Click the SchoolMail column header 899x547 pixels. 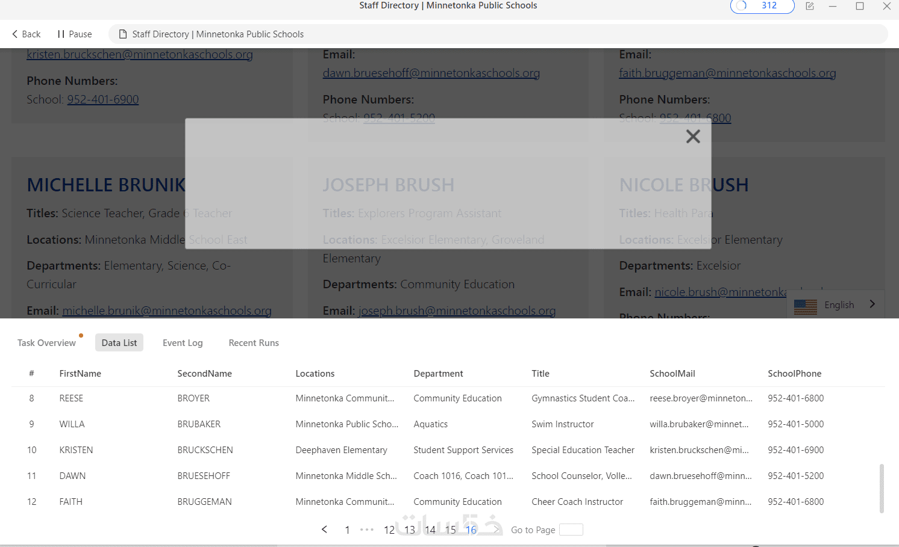pyautogui.click(x=672, y=374)
